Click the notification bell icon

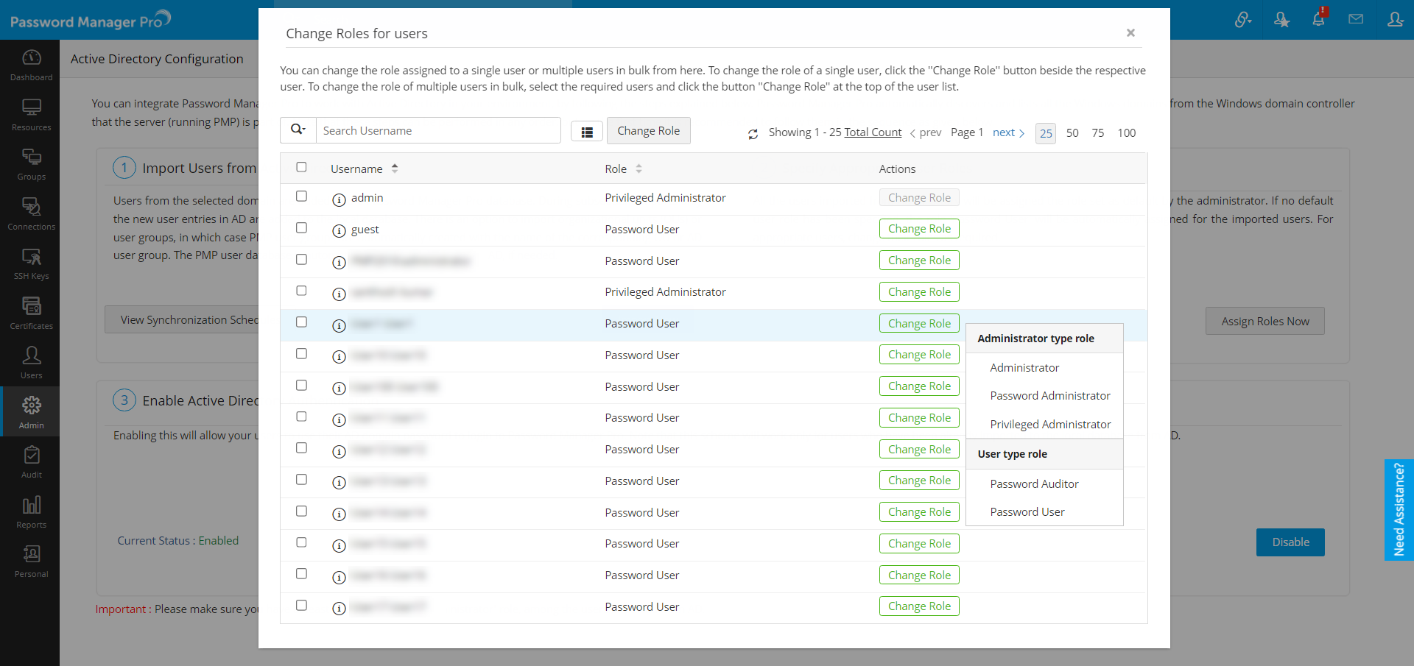(1318, 19)
